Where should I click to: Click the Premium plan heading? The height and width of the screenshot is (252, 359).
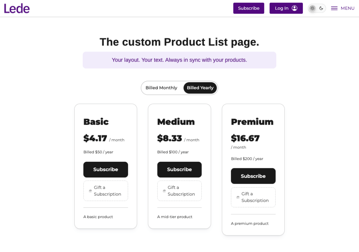252,122
